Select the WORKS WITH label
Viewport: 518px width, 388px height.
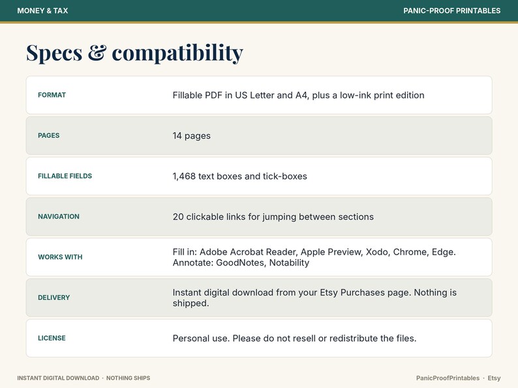point(60,257)
